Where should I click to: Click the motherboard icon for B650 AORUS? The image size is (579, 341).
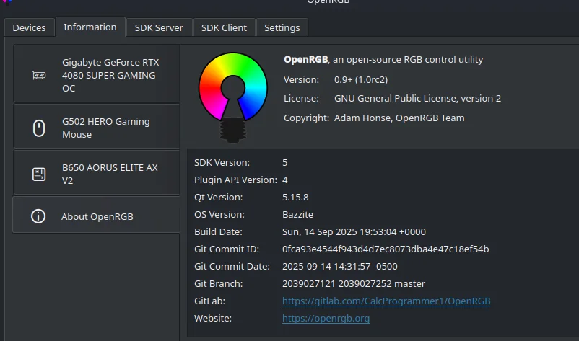point(39,174)
